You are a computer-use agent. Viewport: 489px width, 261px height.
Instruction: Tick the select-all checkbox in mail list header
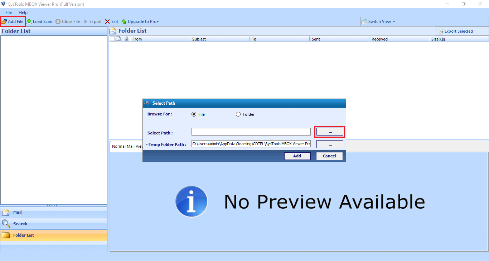pyautogui.click(x=112, y=39)
